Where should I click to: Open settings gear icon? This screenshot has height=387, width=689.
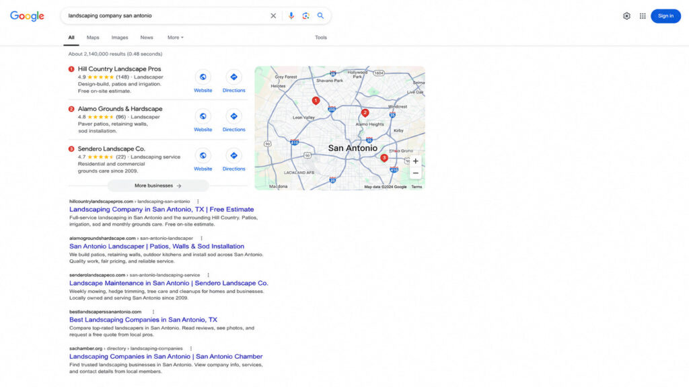(626, 16)
